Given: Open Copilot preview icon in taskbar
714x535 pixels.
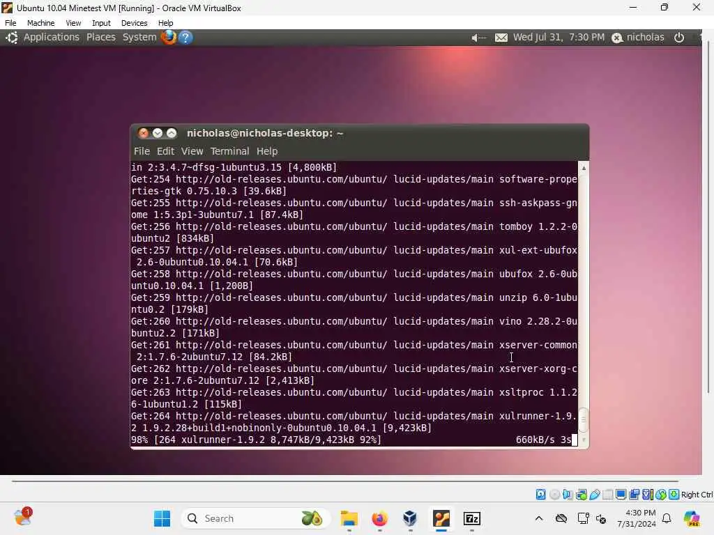Looking at the screenshot, I should coord(692,518).
